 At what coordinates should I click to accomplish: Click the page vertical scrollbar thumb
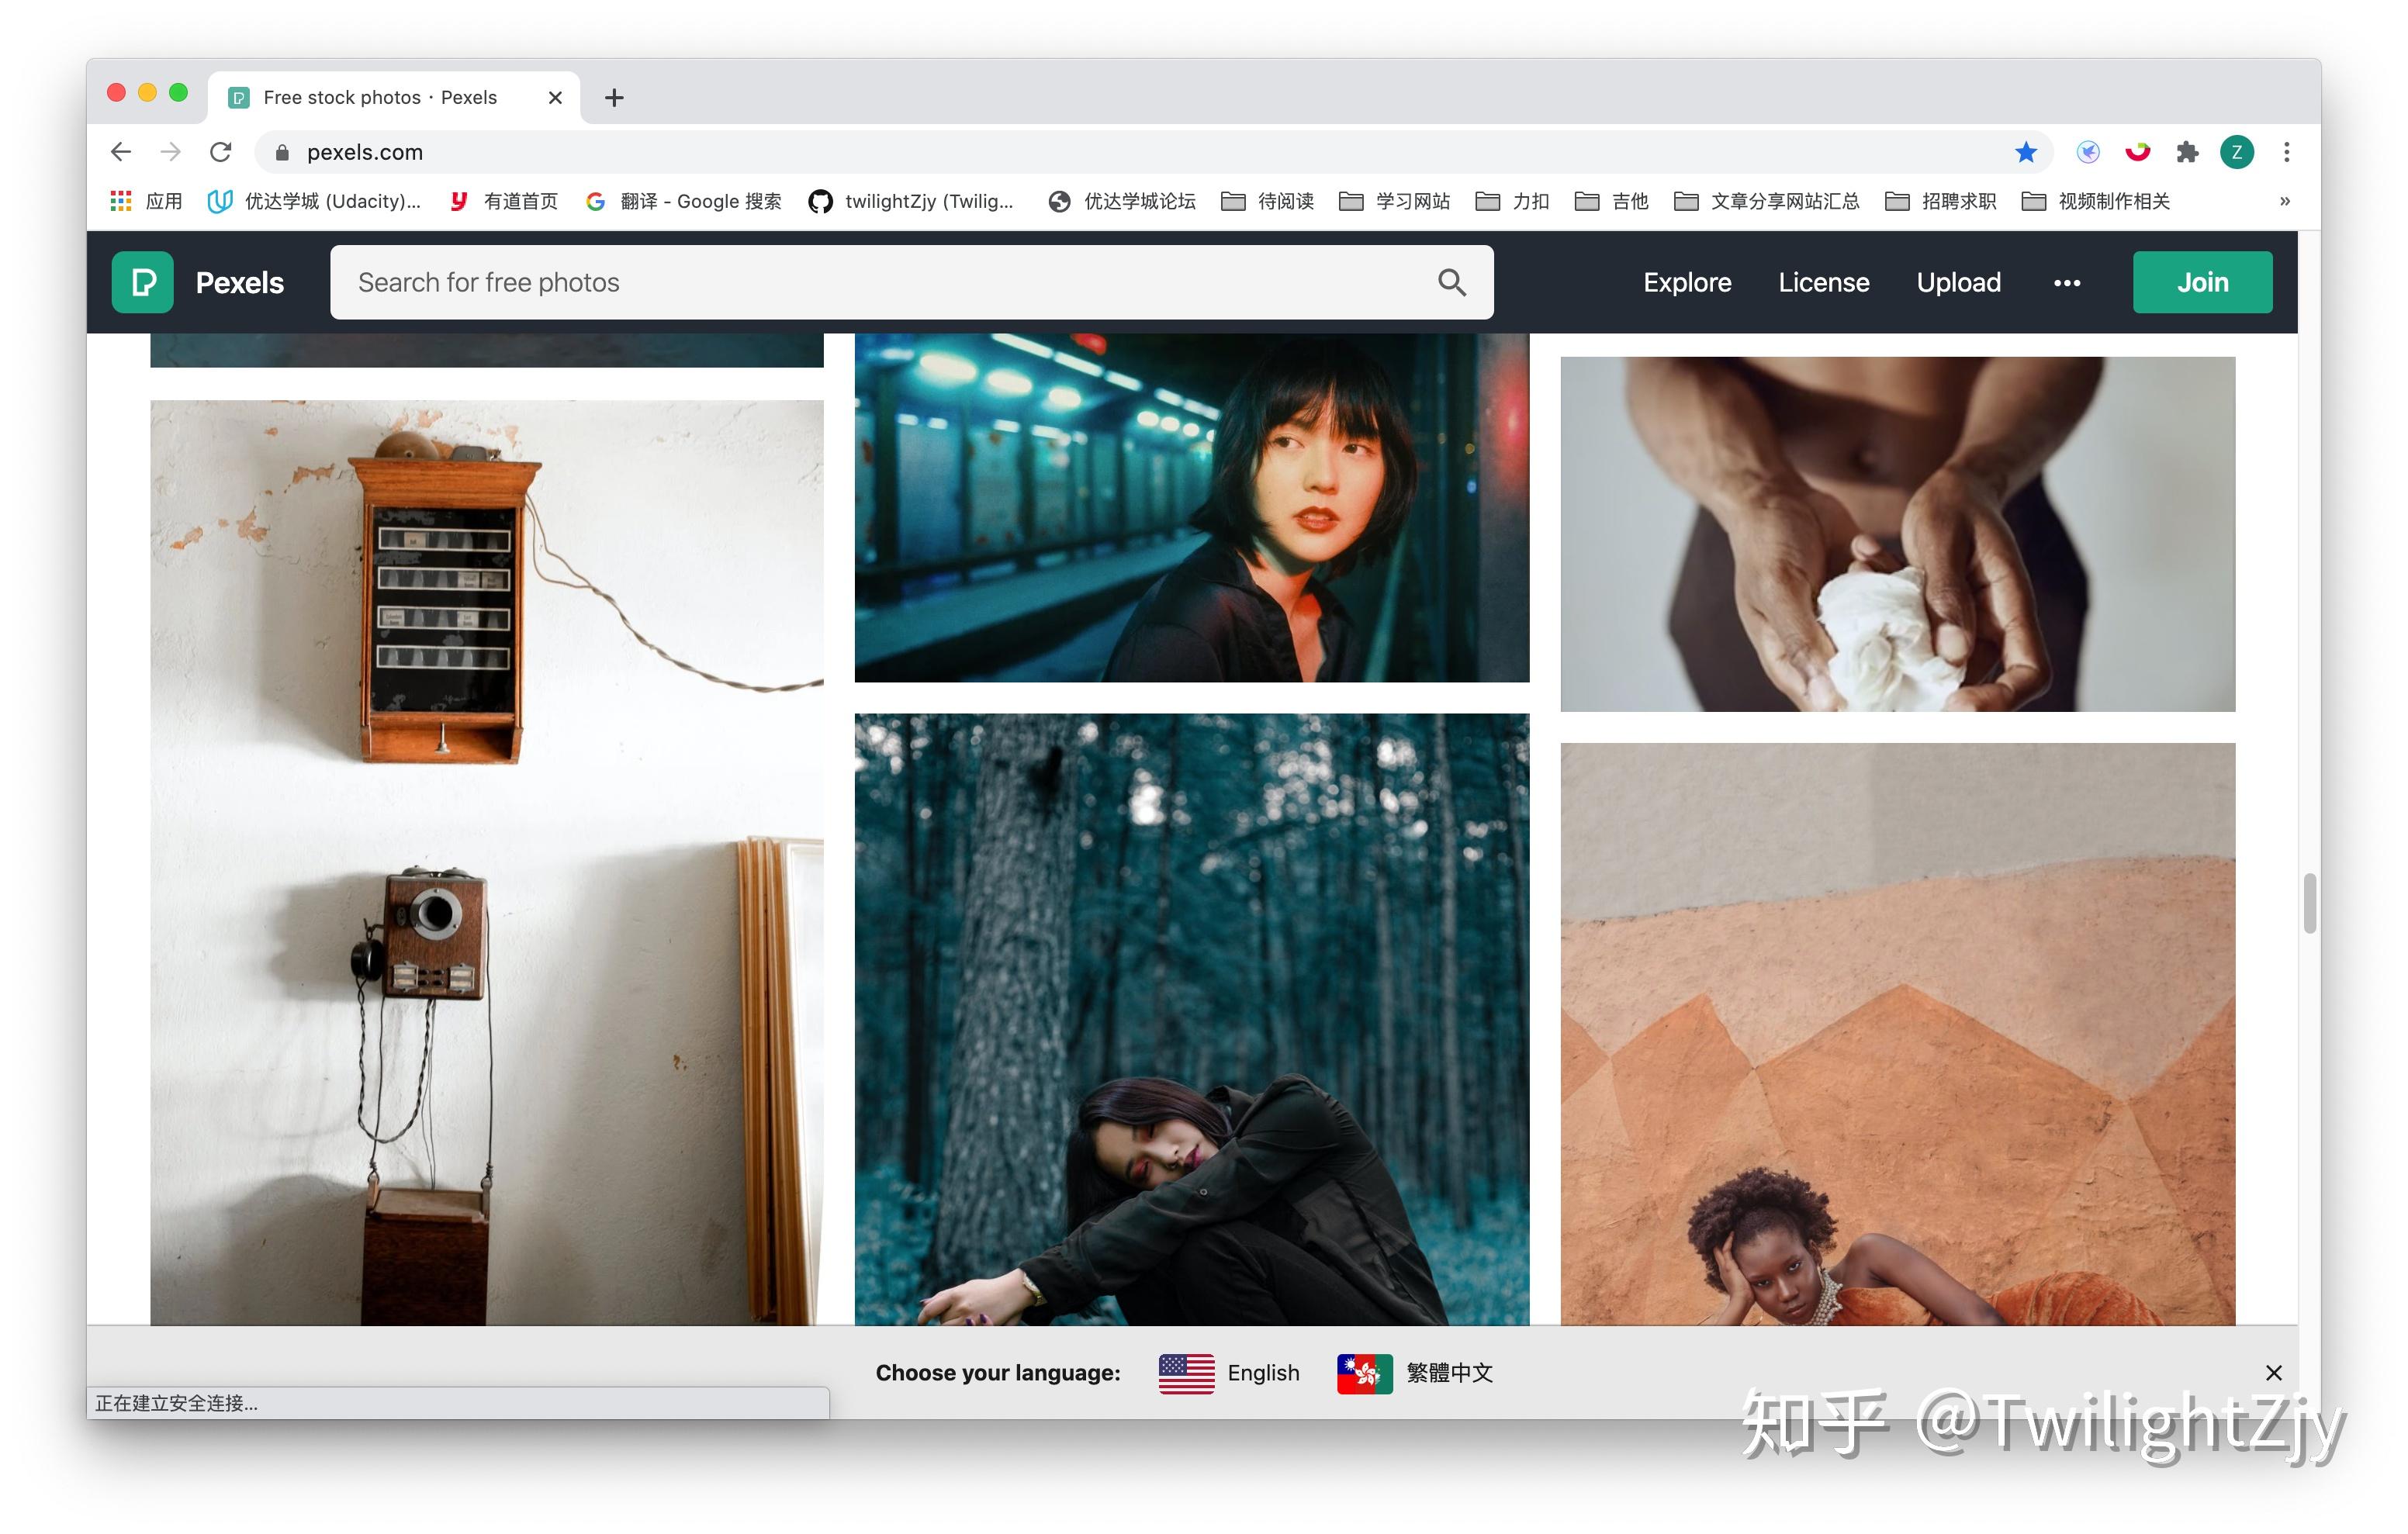(x=2309, y=903)
